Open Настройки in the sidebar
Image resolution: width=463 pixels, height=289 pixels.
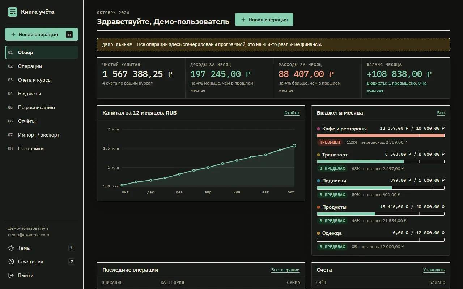[42, 148]
